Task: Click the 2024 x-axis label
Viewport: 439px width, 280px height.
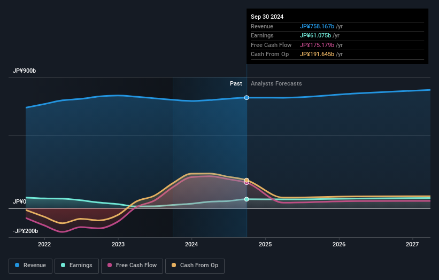Action: point(191,245)
